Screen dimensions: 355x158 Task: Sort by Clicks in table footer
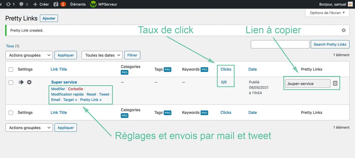226,112
